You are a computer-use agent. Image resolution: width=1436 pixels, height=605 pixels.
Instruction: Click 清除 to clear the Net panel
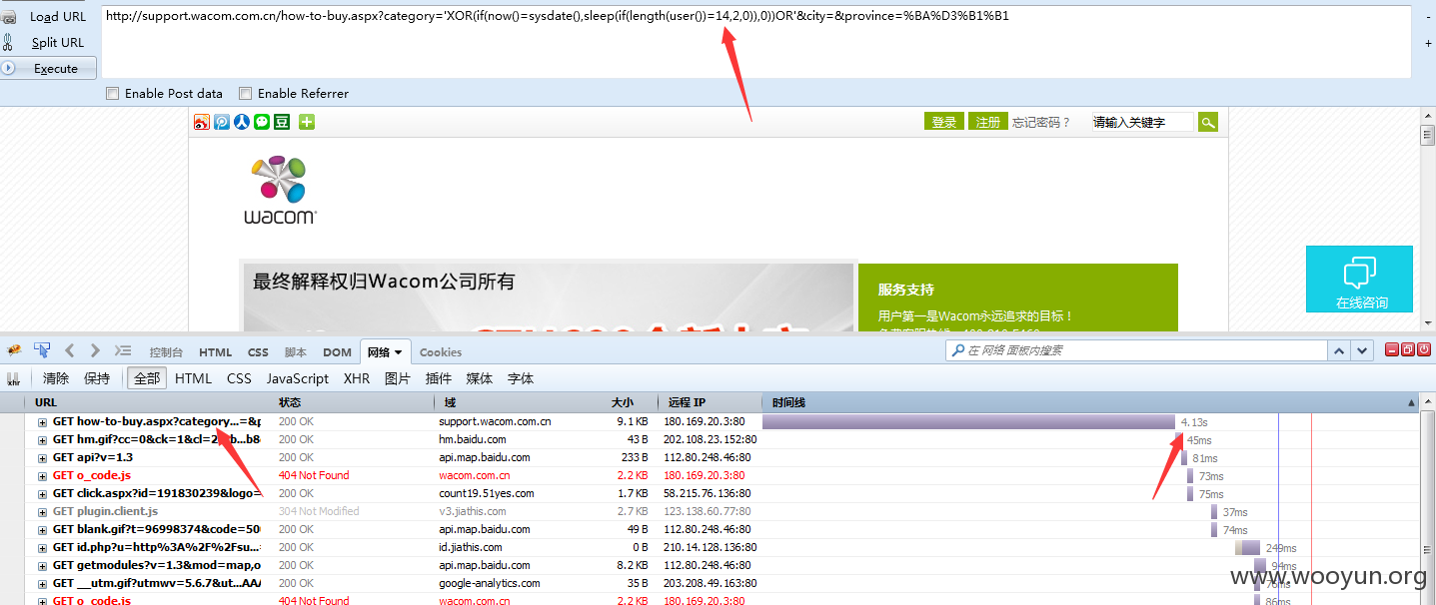(56, 378)
